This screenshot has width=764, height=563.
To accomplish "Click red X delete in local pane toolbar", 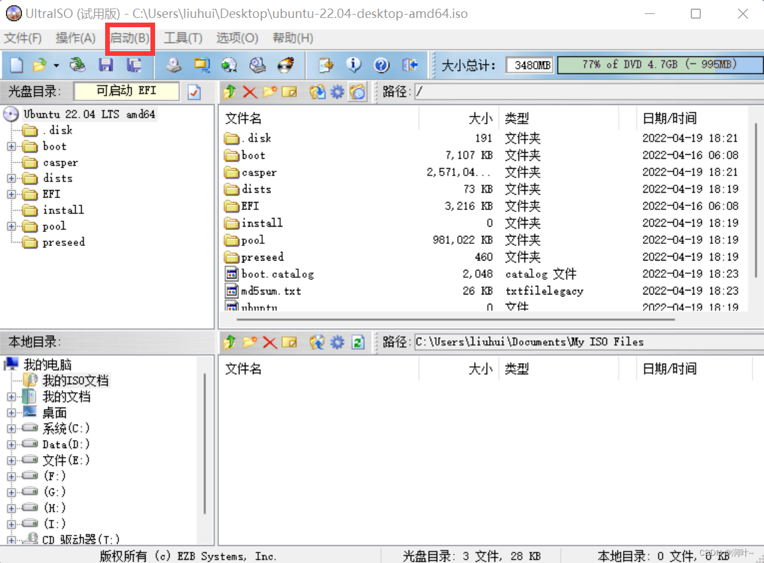I will pyautogui.click(x=270, y=342).
